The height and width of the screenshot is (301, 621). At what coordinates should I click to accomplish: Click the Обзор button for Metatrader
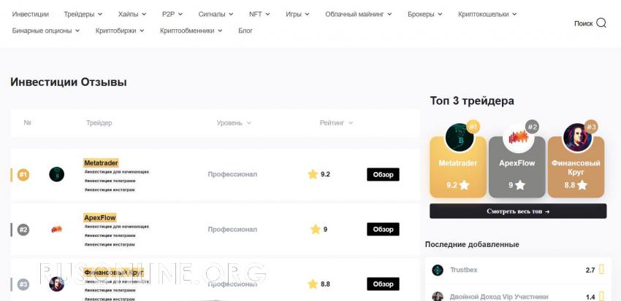383,174
